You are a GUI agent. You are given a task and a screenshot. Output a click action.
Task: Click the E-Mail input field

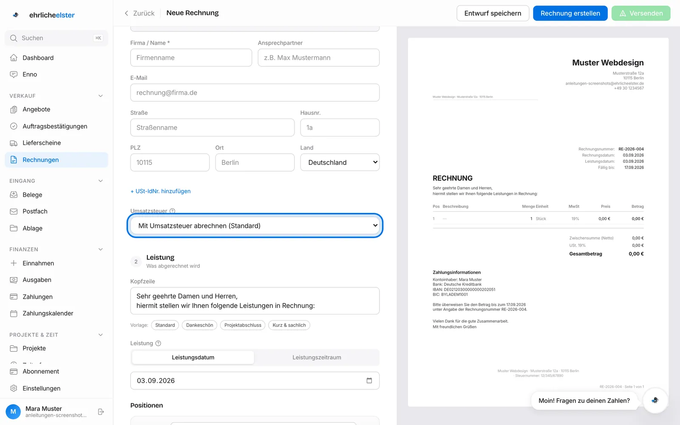click(x=255, y=93)
